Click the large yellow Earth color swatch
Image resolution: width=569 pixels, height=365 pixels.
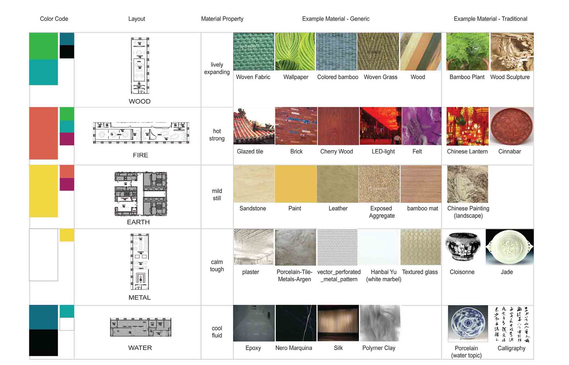(44, 191)
